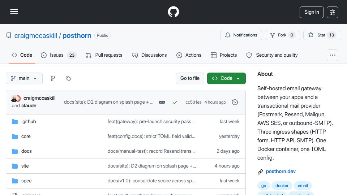347x195 pixels.
Task: Open commit 'feat(config,docs): strict TOML field valid...'
Action: 151,136
